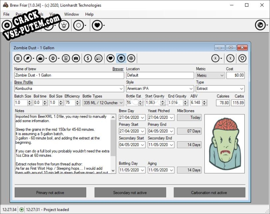Open the Brew Day date picker

143,118
